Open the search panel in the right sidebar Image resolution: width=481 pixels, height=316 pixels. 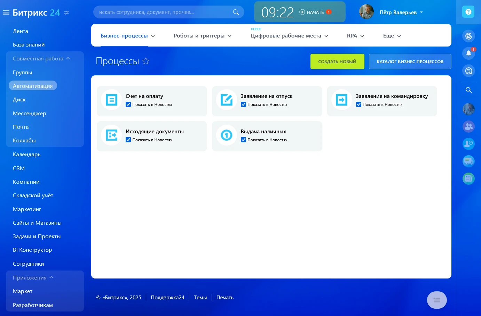(468, 90)
